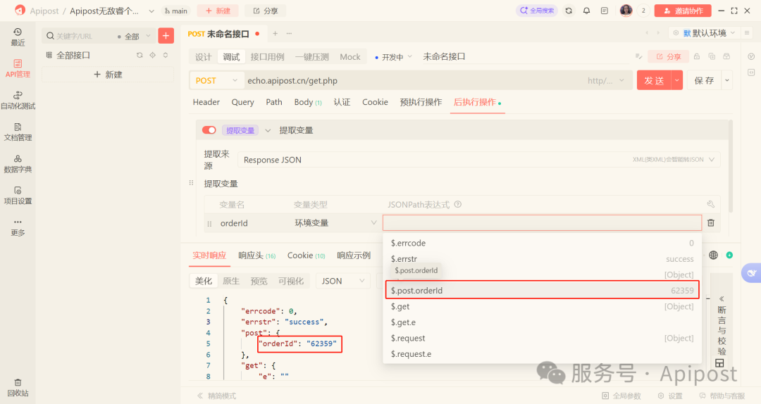Click the 发送 send button
761x404 pixels.
(654, 80)
